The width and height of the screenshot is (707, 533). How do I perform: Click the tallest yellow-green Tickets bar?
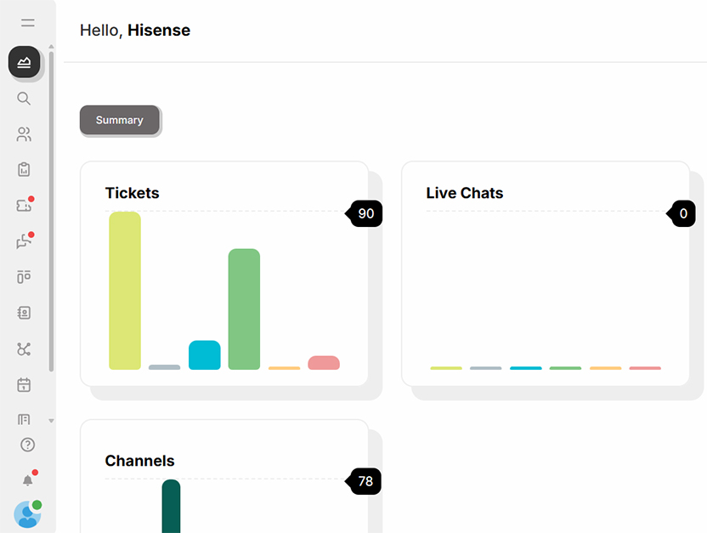(125, 291)
